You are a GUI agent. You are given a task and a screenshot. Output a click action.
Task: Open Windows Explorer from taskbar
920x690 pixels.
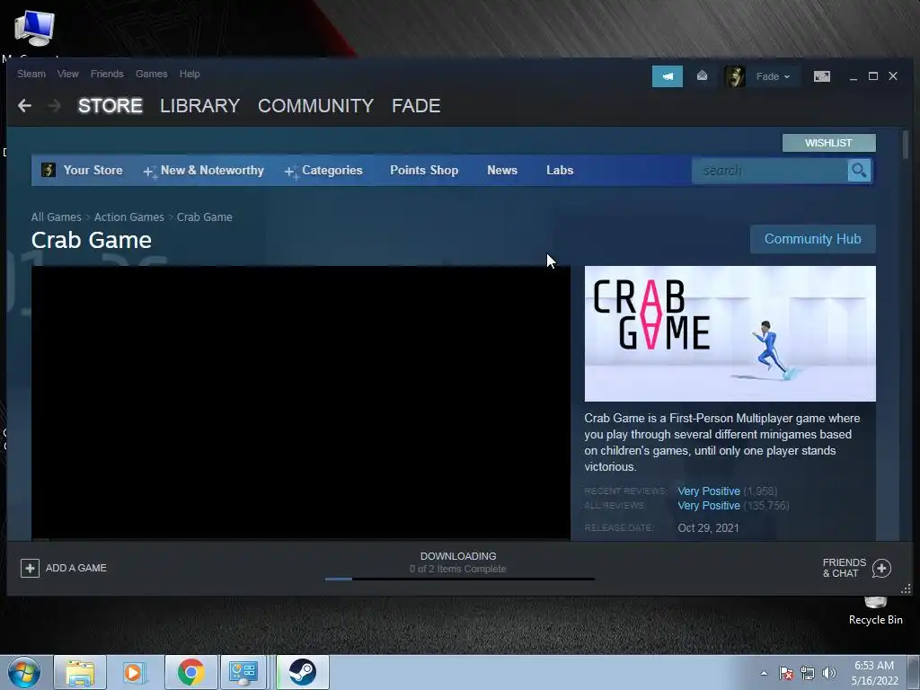click(80, 672)
